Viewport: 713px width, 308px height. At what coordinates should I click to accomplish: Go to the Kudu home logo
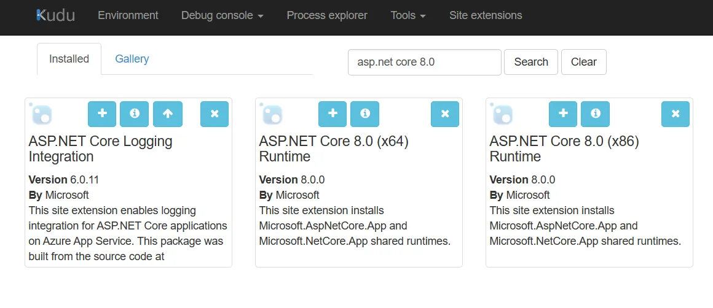tap(55, 15)
